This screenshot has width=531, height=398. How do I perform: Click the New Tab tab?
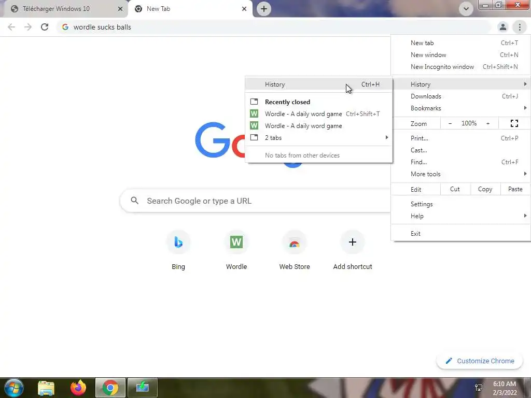[x=190, y=9]
